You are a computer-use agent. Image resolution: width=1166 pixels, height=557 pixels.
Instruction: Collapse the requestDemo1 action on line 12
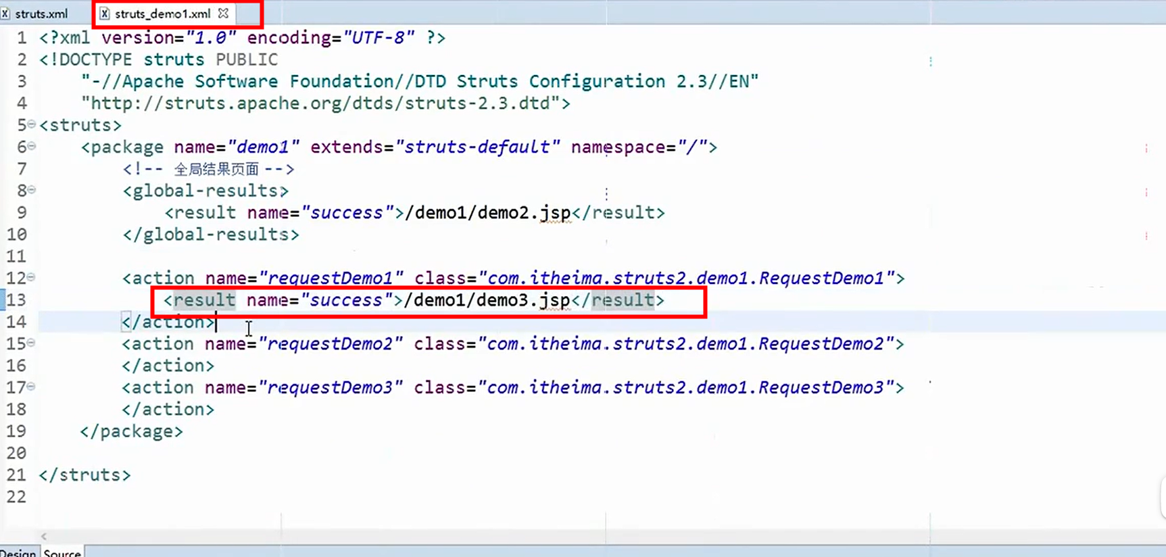32,277
